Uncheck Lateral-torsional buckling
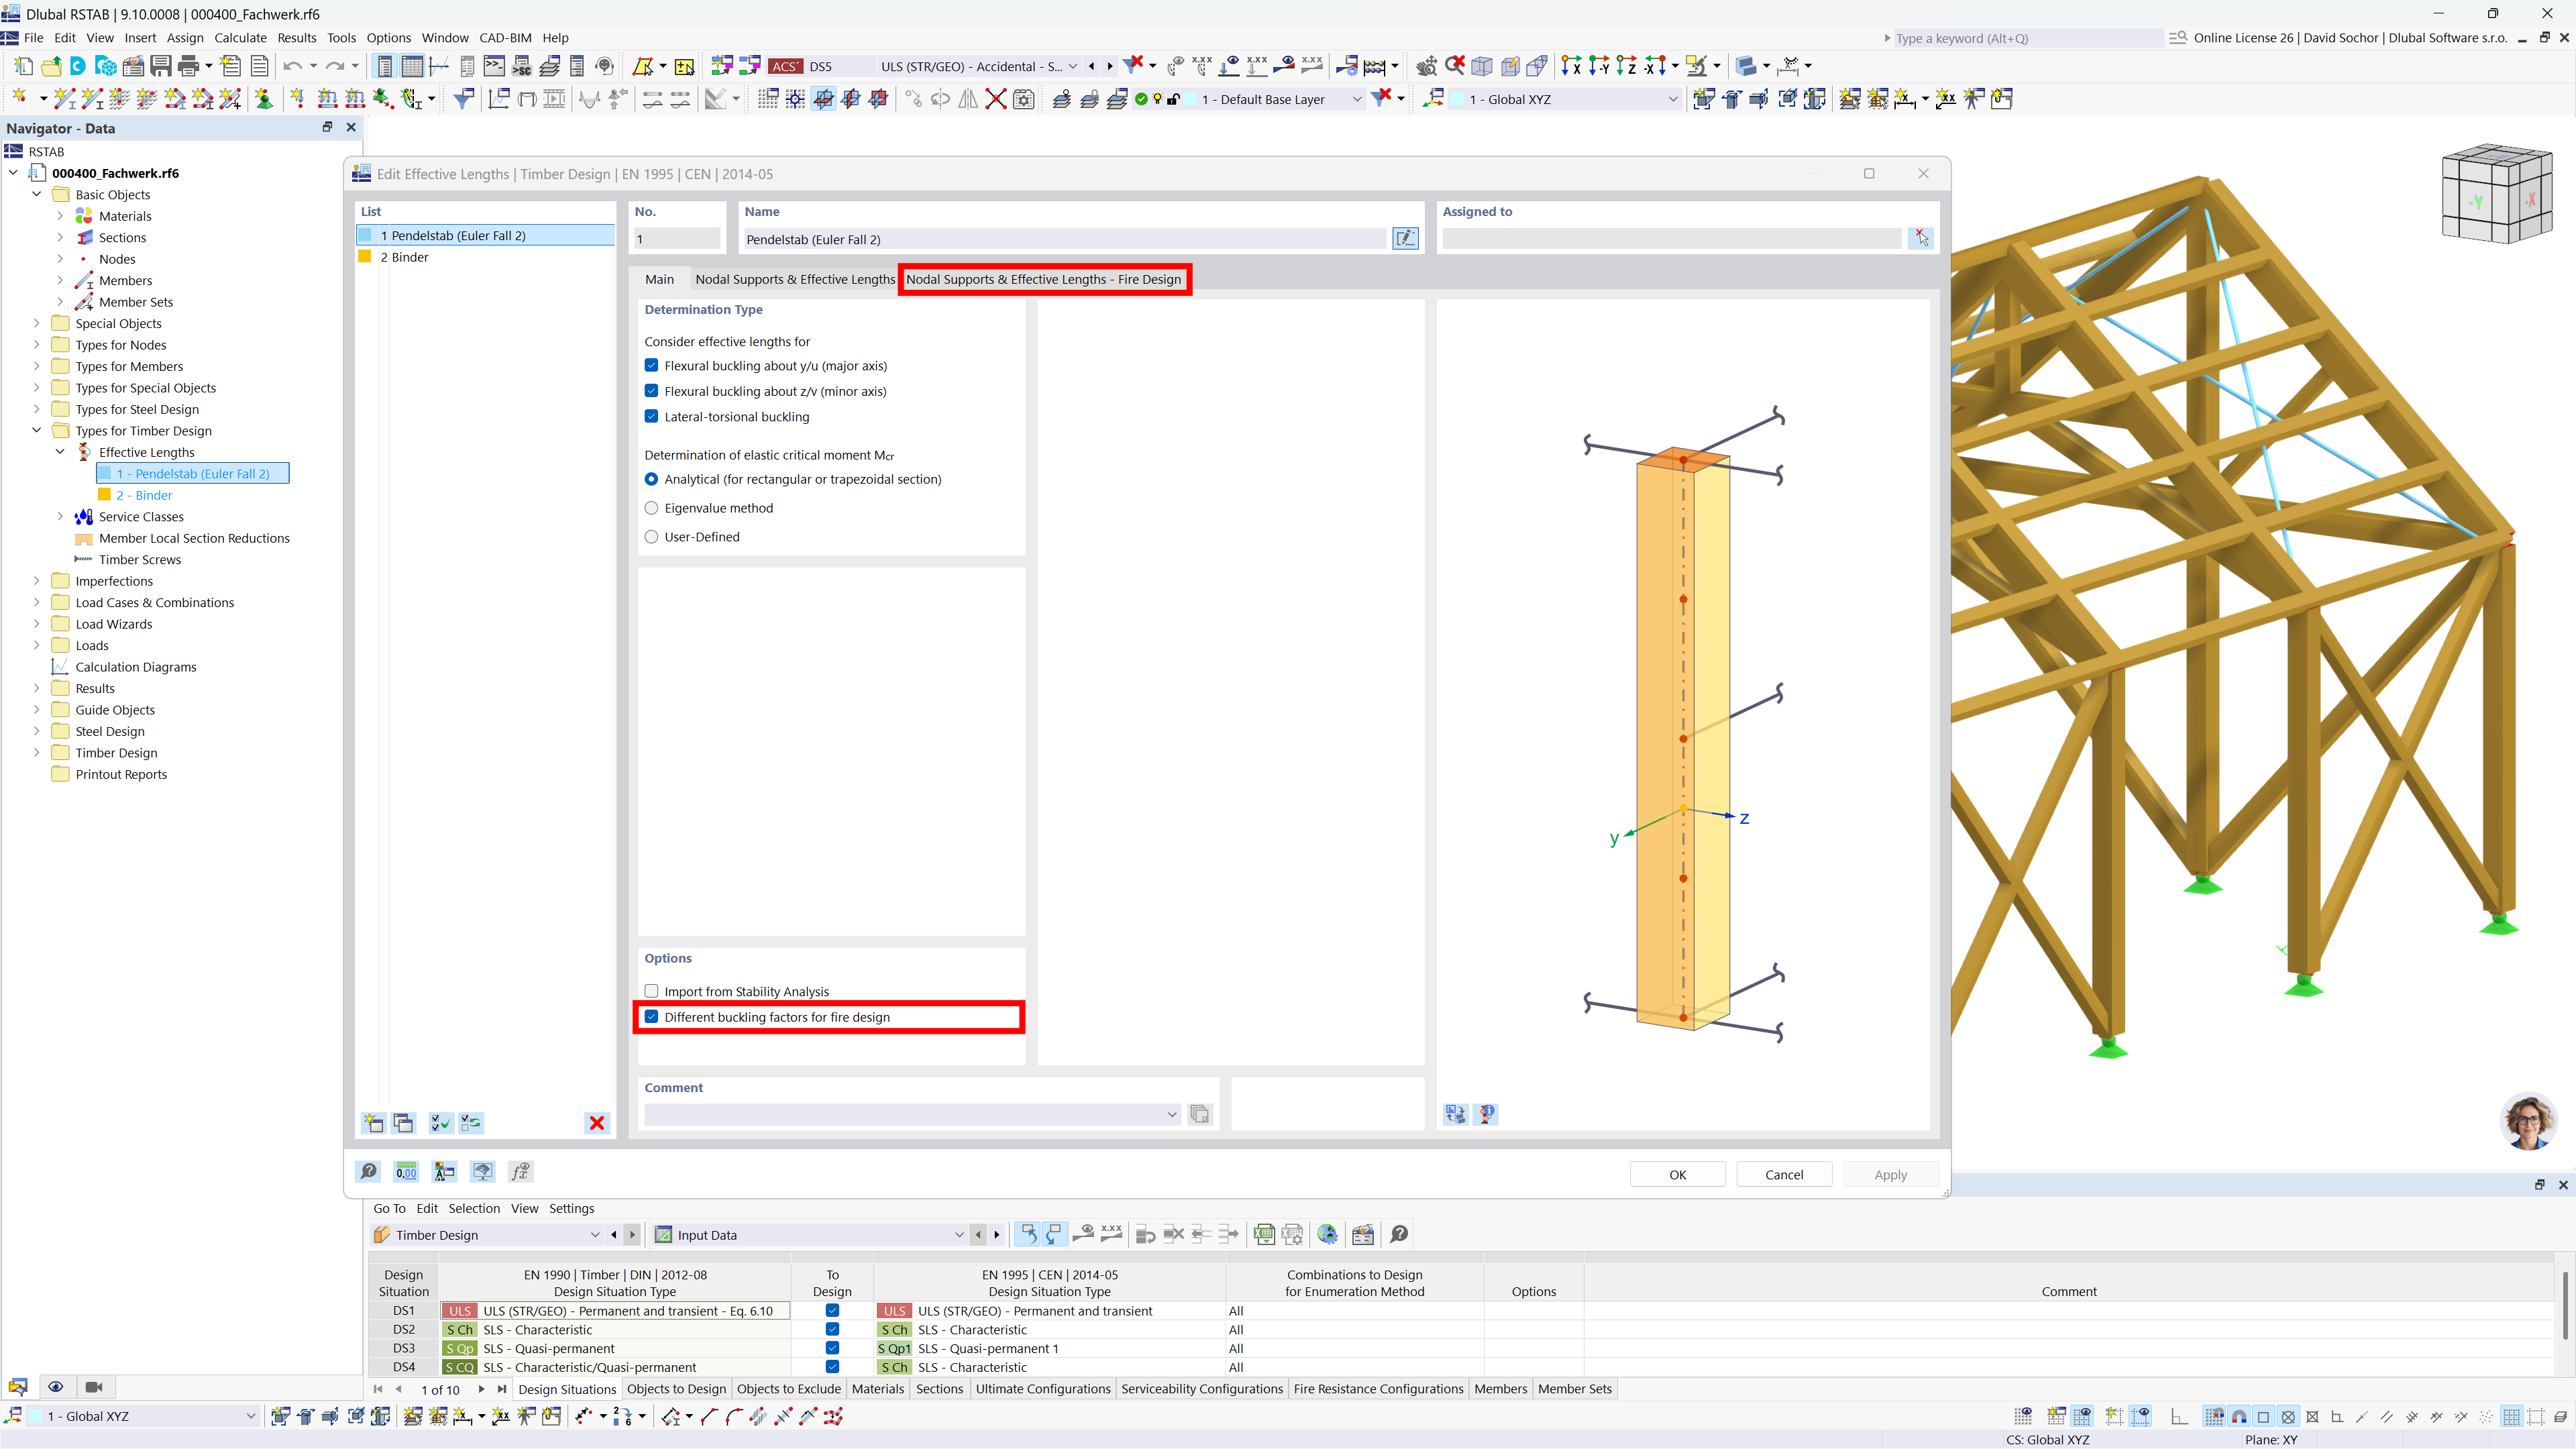2576x1449 pixels. coord(652,416)
